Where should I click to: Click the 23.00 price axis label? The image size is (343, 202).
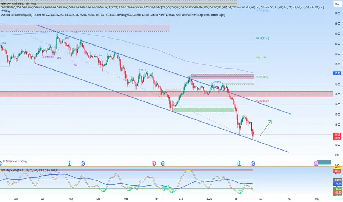(x=337, y=13)
